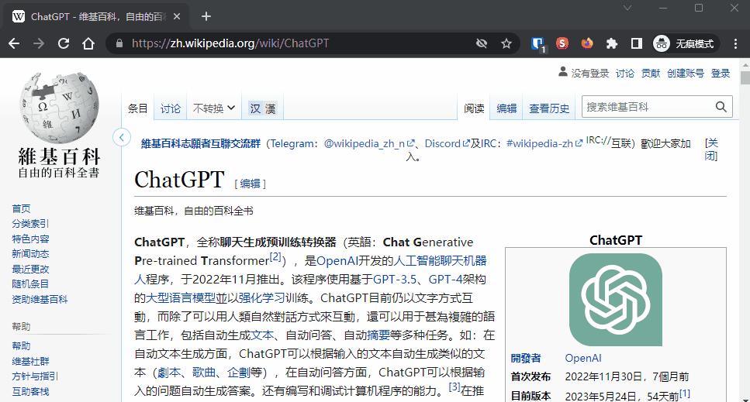The image size is (750, 402).
Task: Open 最近更改 in the sidebar
Action: click(x=30, y=269)
